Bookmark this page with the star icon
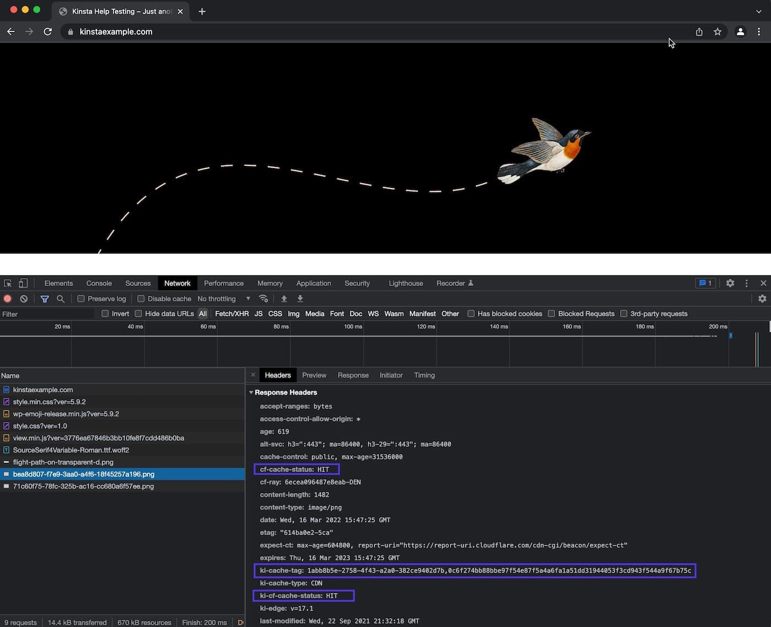This screenshot has width=771, height=627. coord(717,32)
